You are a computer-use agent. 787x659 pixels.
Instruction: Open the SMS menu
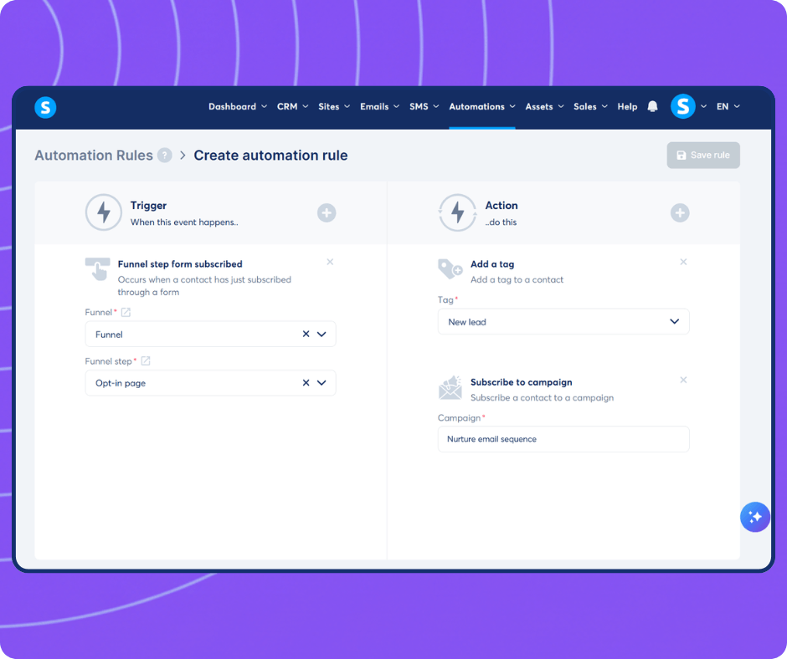pos(424,106)
